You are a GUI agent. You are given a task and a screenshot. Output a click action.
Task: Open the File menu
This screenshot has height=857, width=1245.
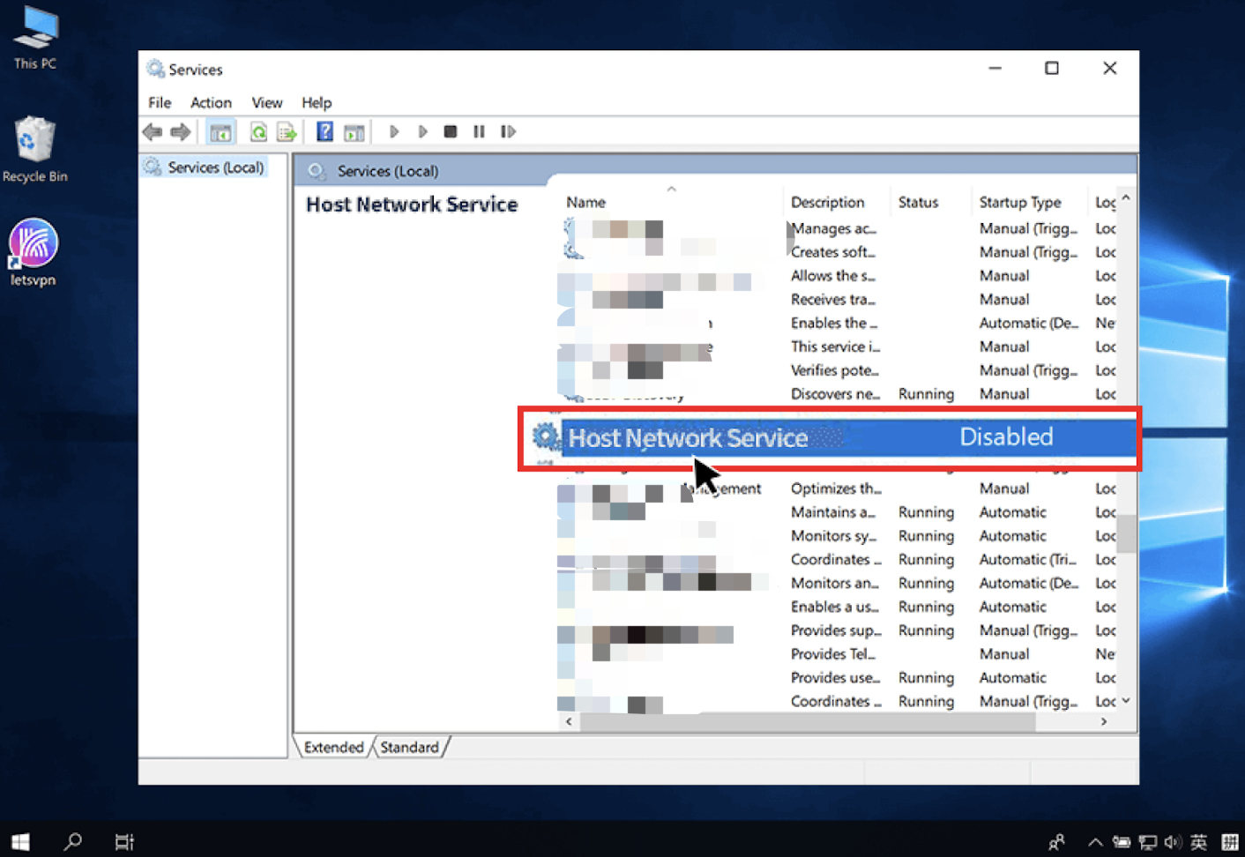160,102
